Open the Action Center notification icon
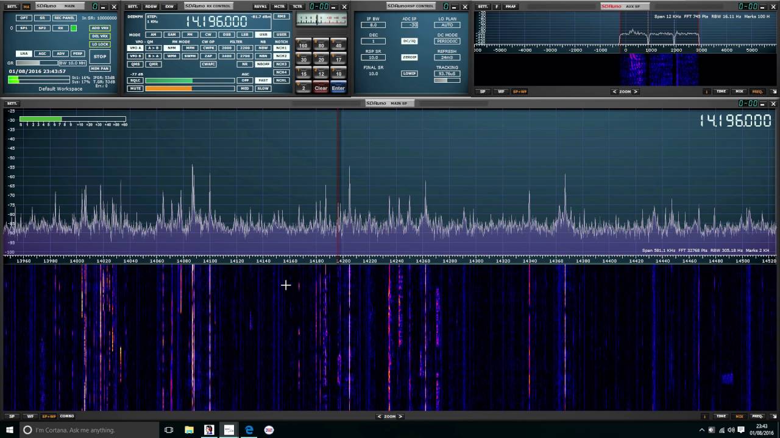Screen dimensions: 780x438 click(x=741, y=430)
